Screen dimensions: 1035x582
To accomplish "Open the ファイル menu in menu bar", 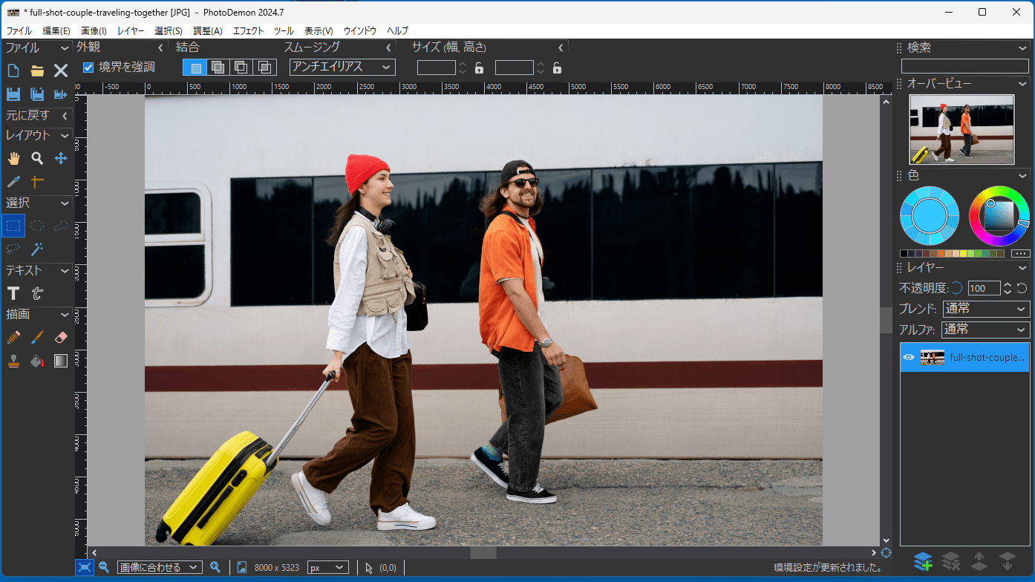I will pyautogui.click(x=19, y=31).
